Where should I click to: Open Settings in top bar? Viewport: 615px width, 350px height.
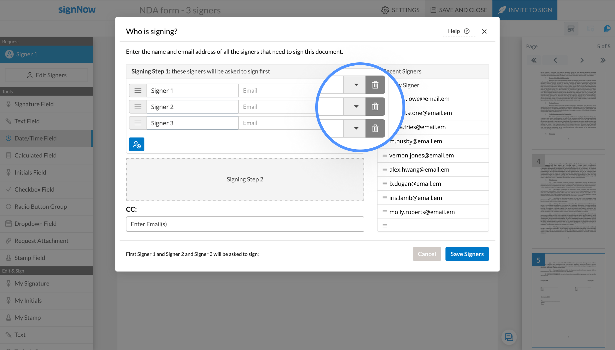point(400,10)
